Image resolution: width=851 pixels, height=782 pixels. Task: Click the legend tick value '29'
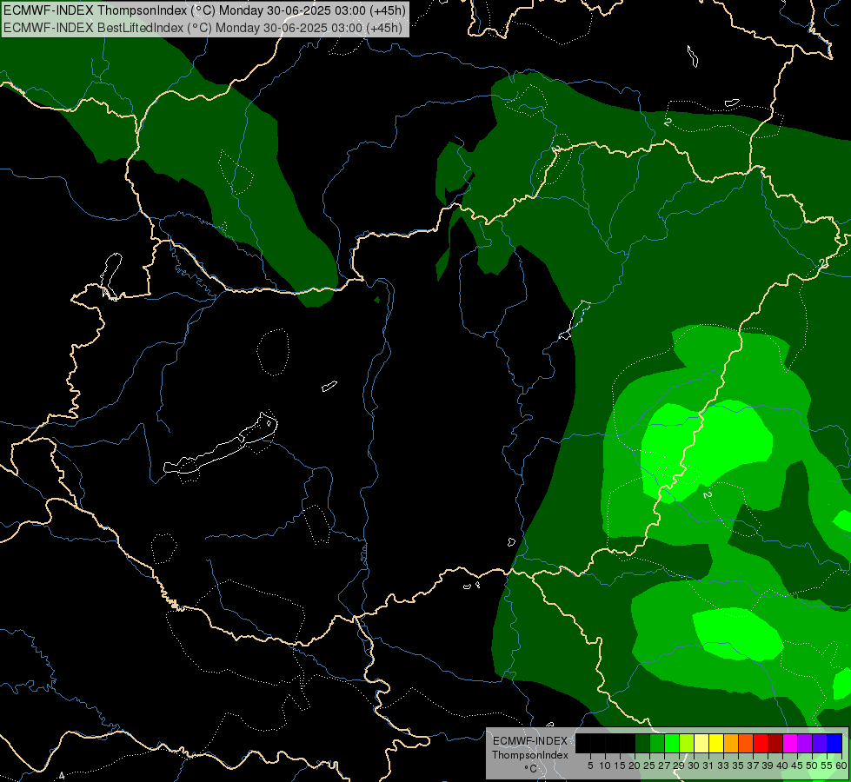point(680,765)
